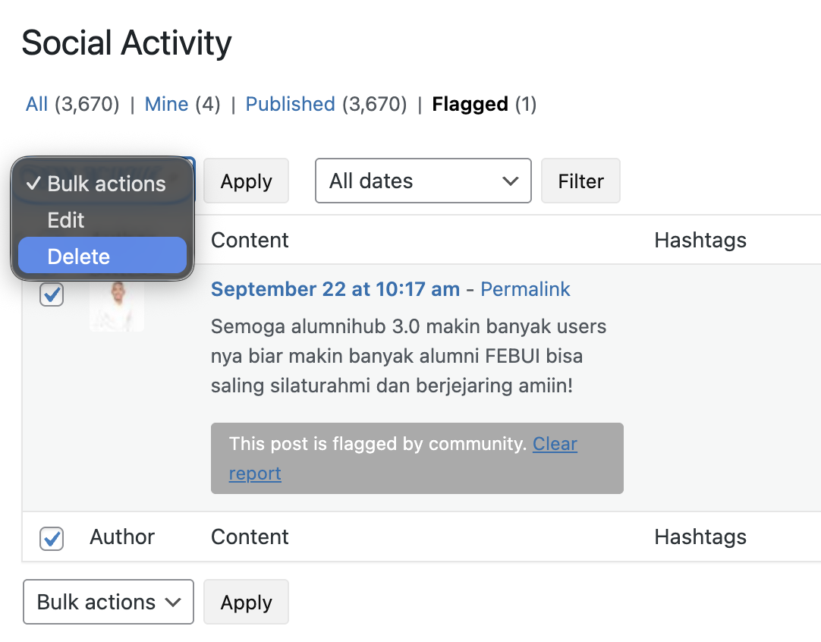
Task: Click the Apply button below the table
Action: [246, 603]
